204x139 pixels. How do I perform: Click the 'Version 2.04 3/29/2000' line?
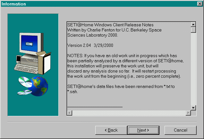pos(90,45)
